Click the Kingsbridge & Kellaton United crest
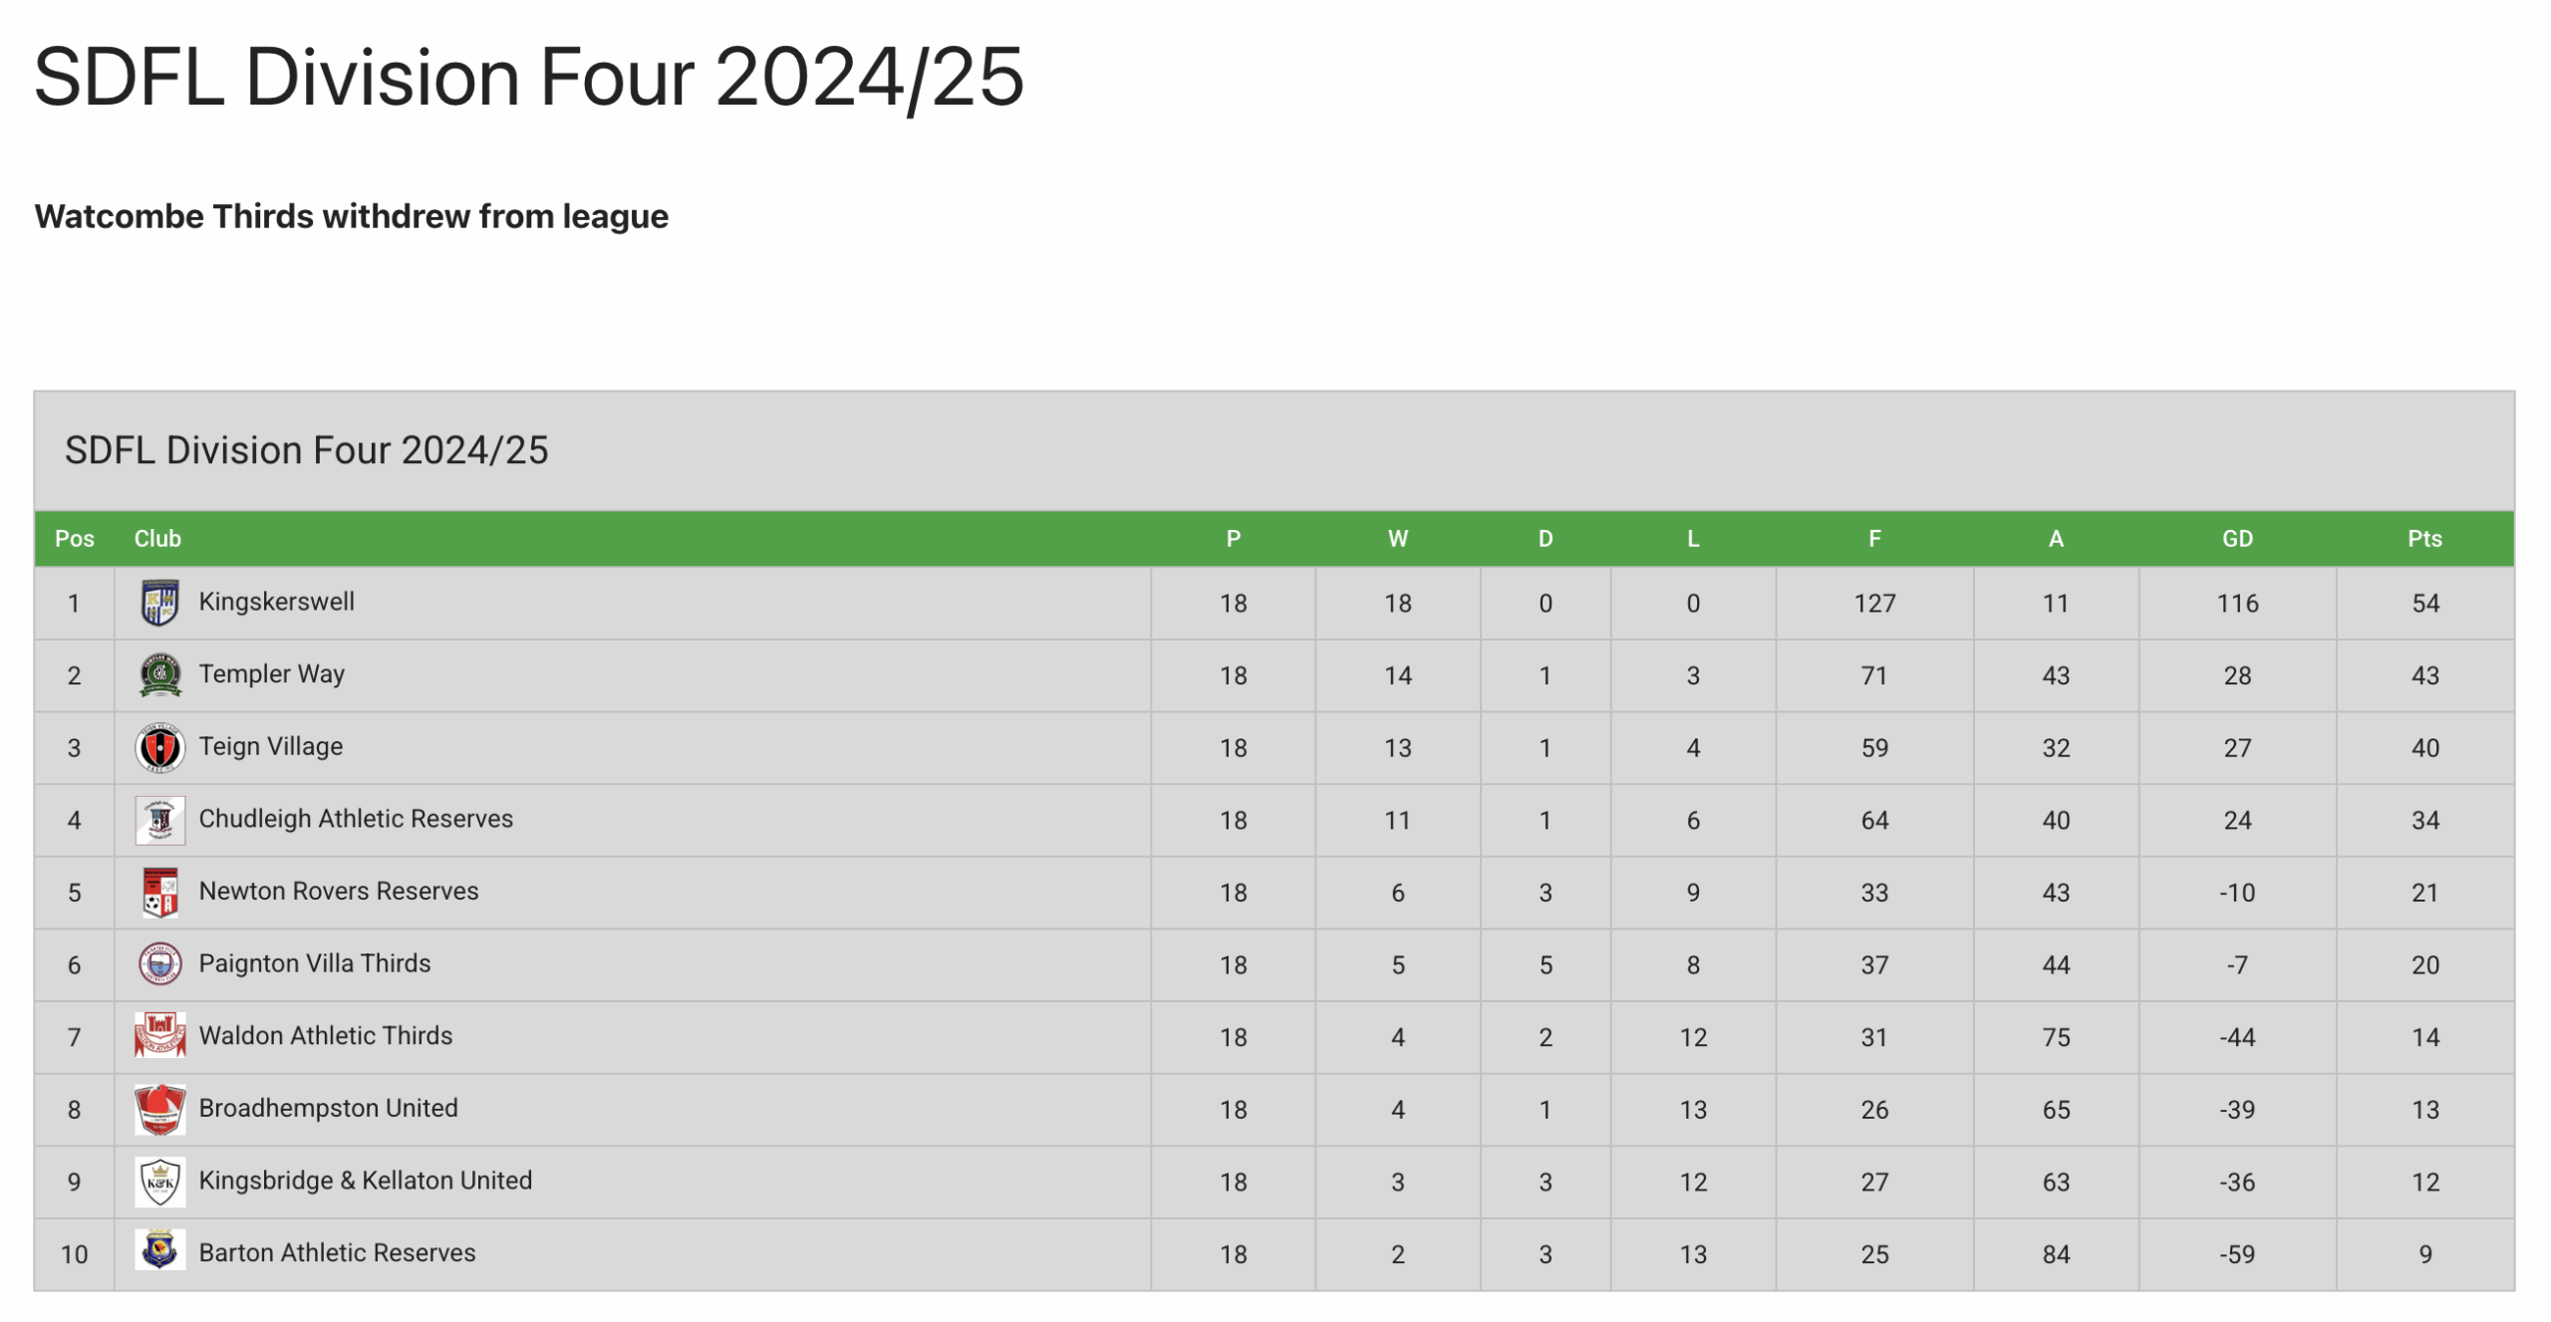The height and width of the screenshot is (1322, 2551). click(x=159, y=1182)
